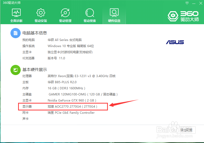Click the IE浏览器 label
Image resolution: width=204 pixels, height=143 pixels.
(29, 58)
